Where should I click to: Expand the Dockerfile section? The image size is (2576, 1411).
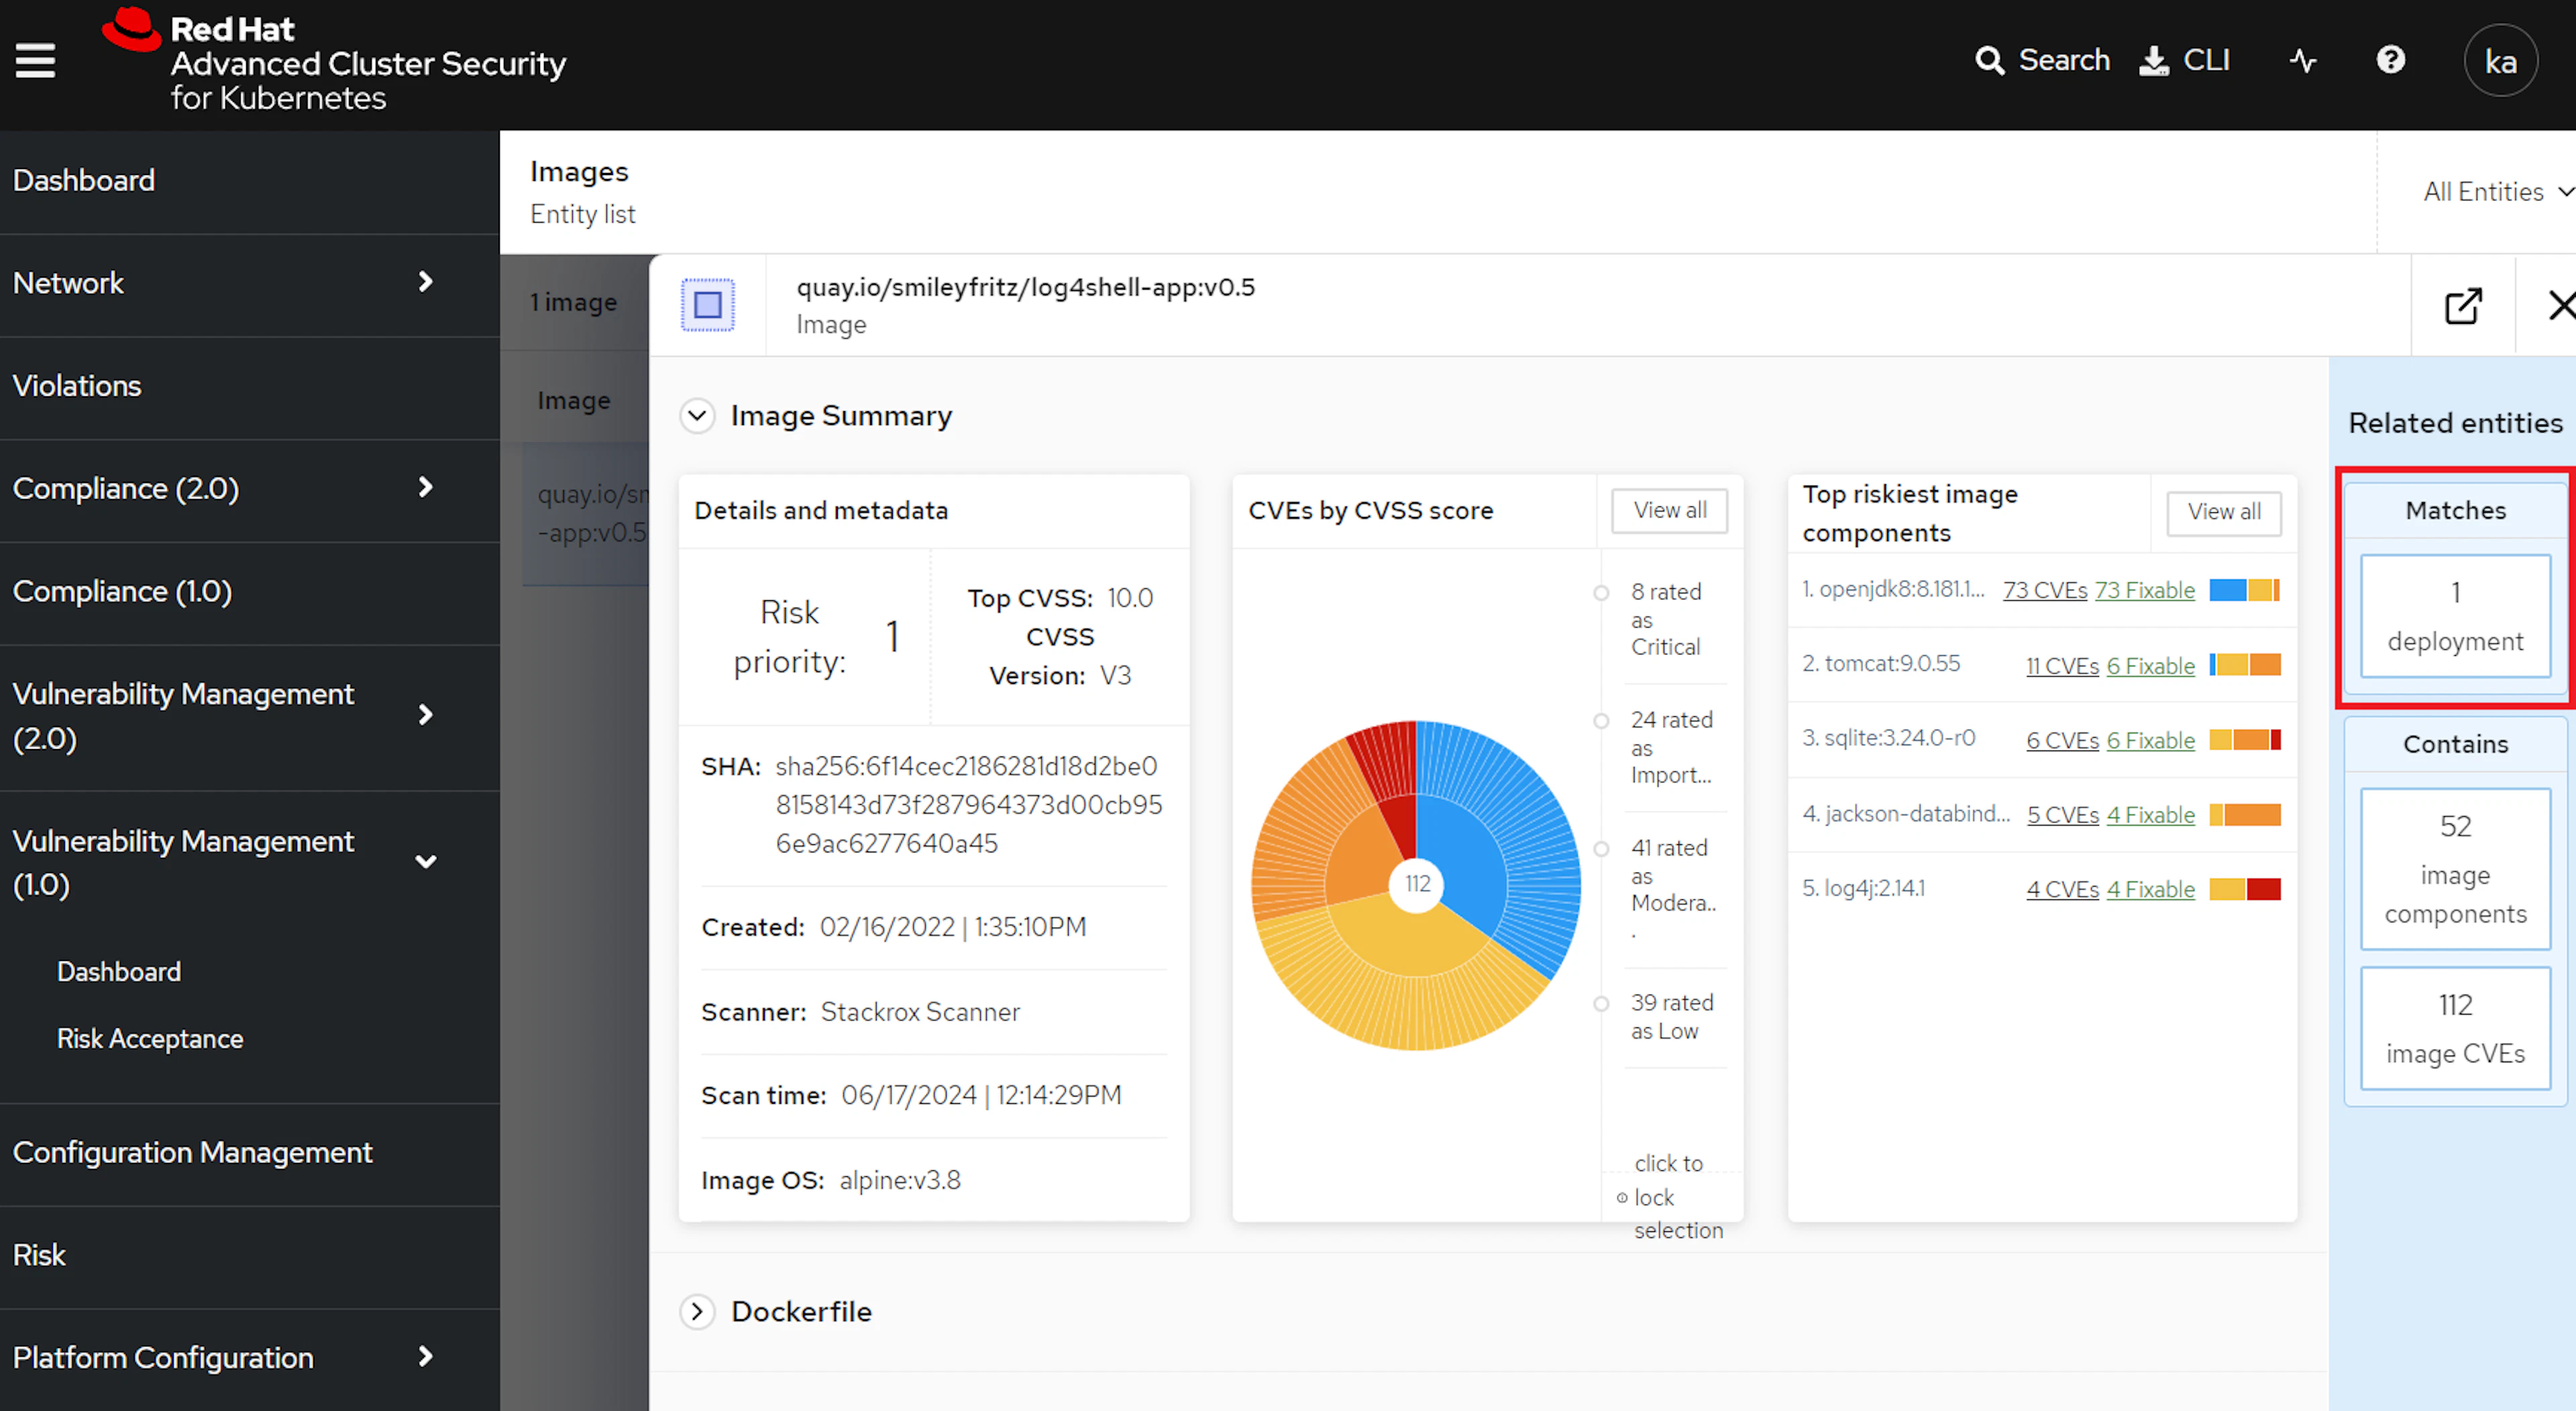coord(697,1311)
